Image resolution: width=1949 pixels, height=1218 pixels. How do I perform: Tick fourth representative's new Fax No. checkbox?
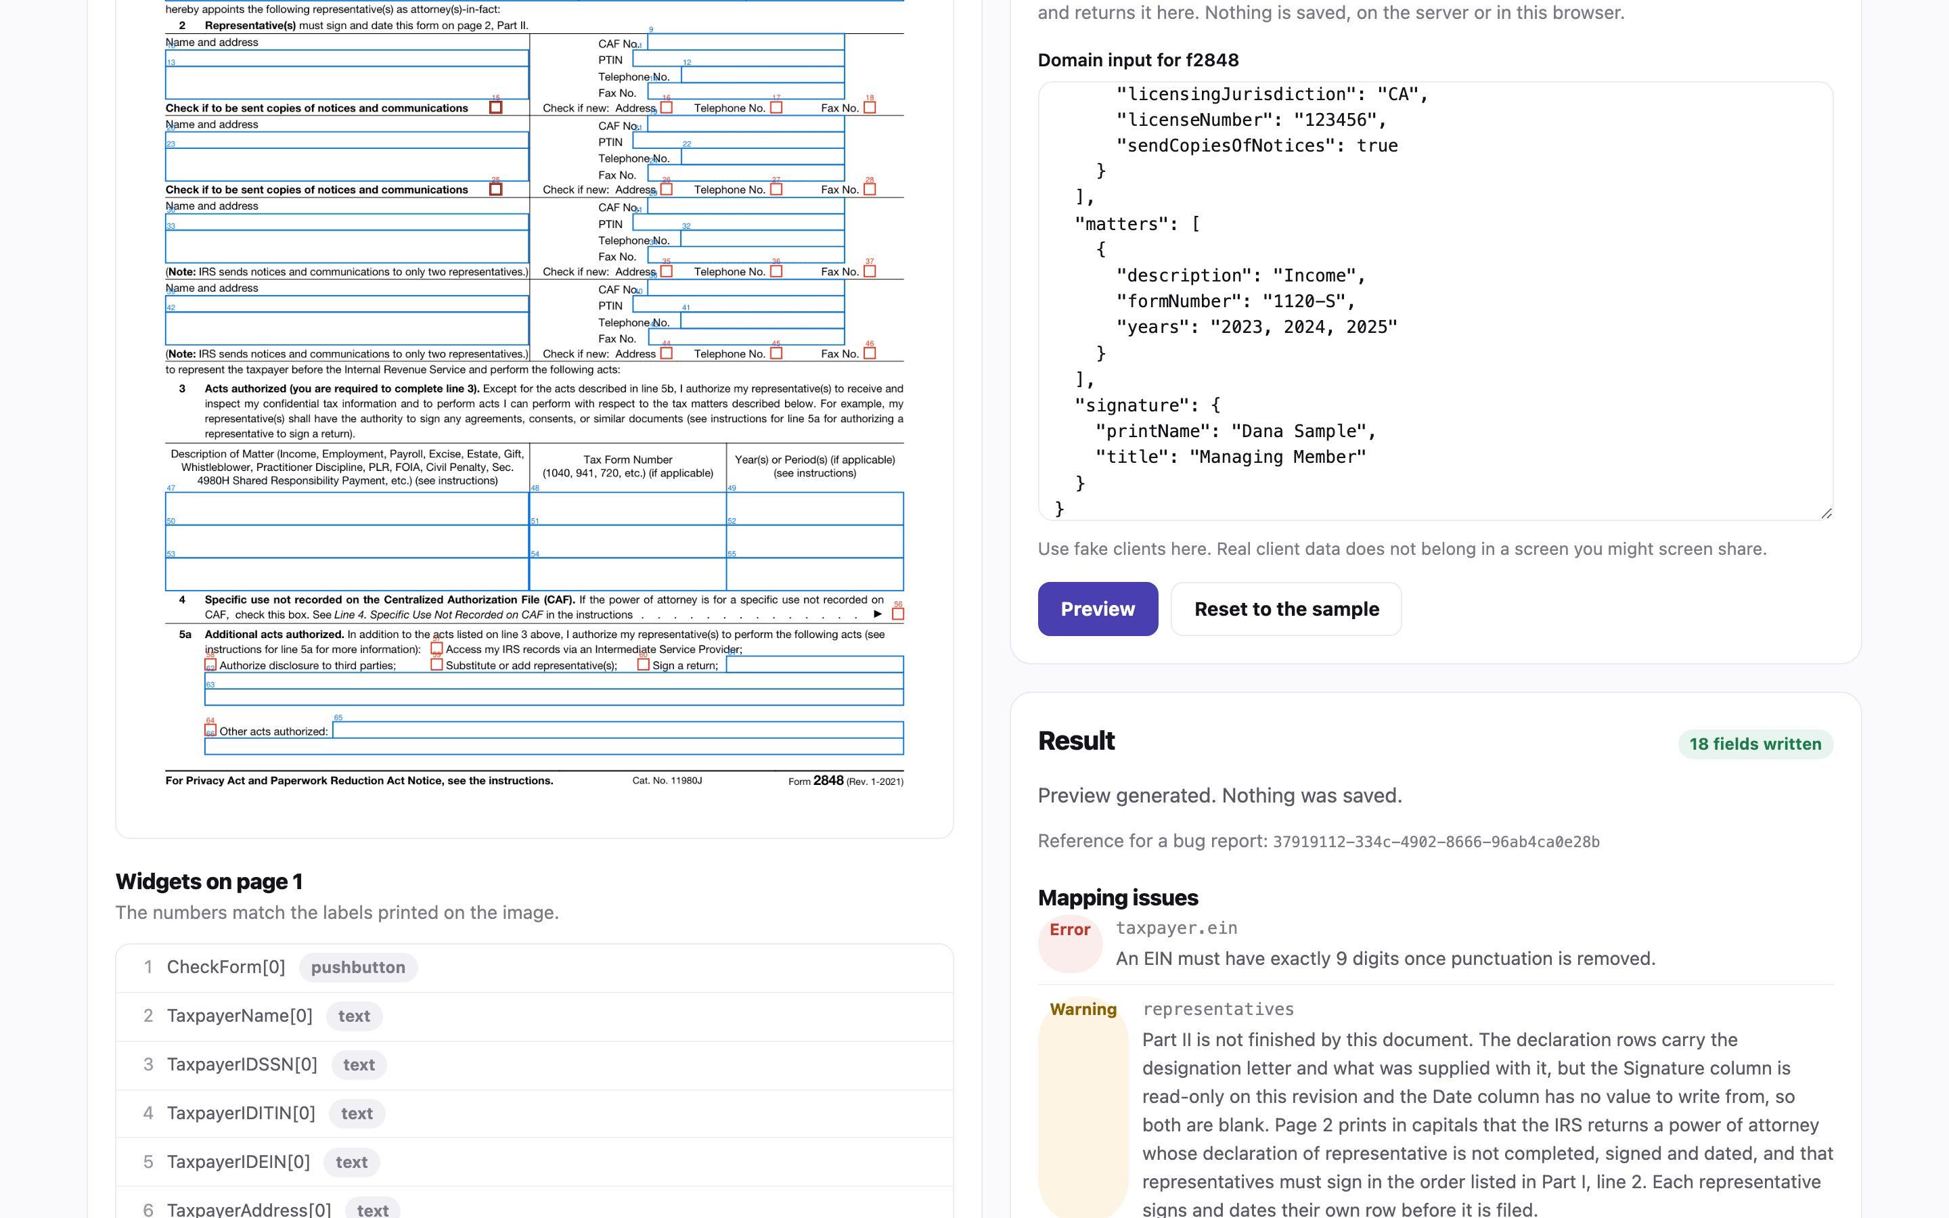click(870, 353)
